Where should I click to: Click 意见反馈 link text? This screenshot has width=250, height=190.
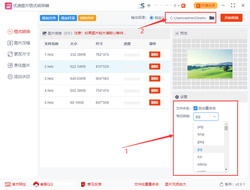(x=94, y=184)
